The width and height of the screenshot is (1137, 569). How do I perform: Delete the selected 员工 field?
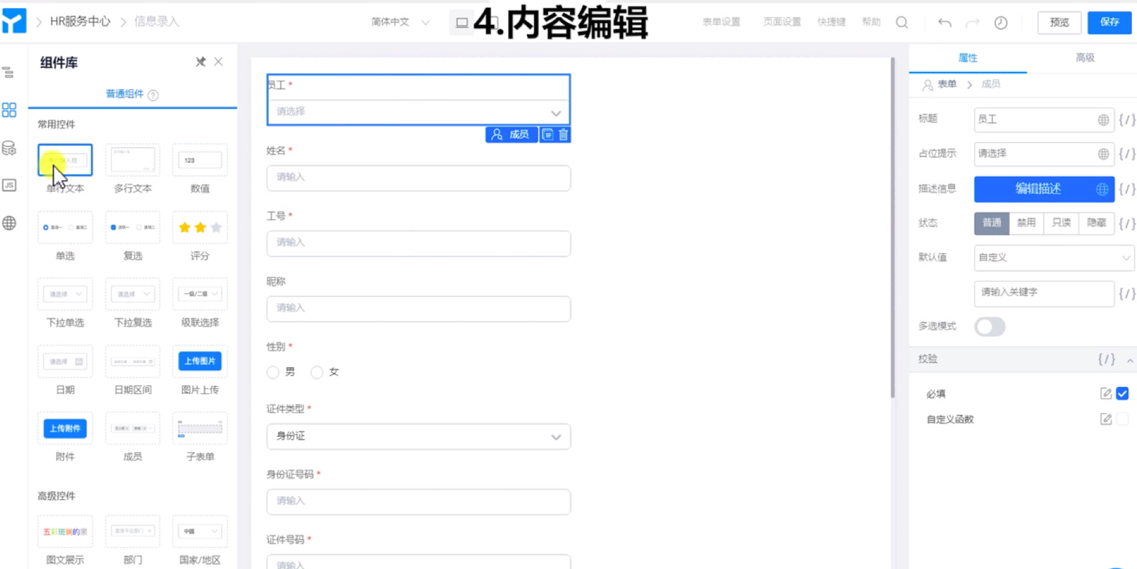click(563, 134)
